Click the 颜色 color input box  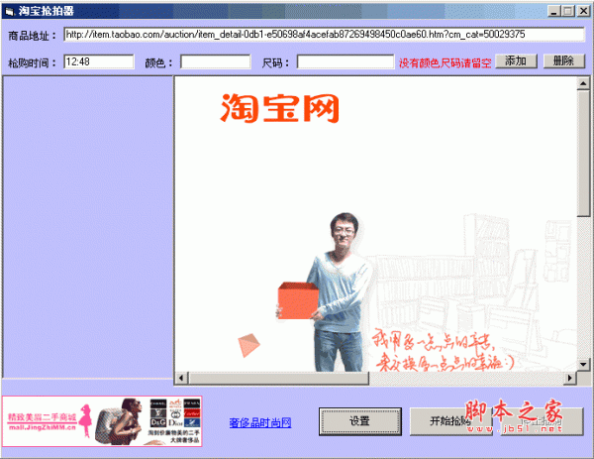[215, 61]
